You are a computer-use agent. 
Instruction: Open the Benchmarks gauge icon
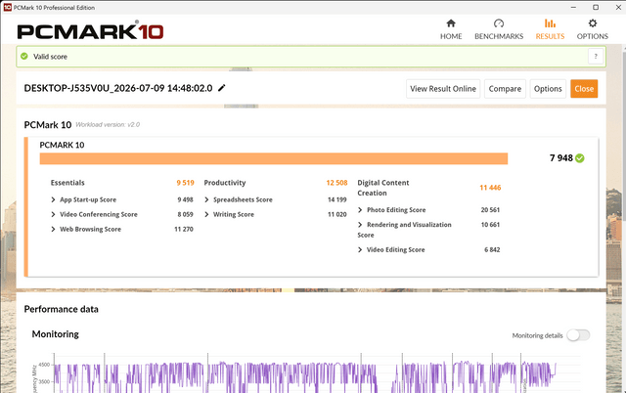click(499, 23)
